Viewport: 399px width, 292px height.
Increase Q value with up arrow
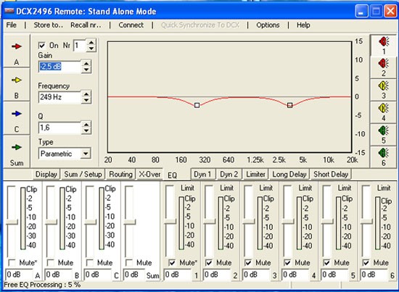click(x=86, y=125)
